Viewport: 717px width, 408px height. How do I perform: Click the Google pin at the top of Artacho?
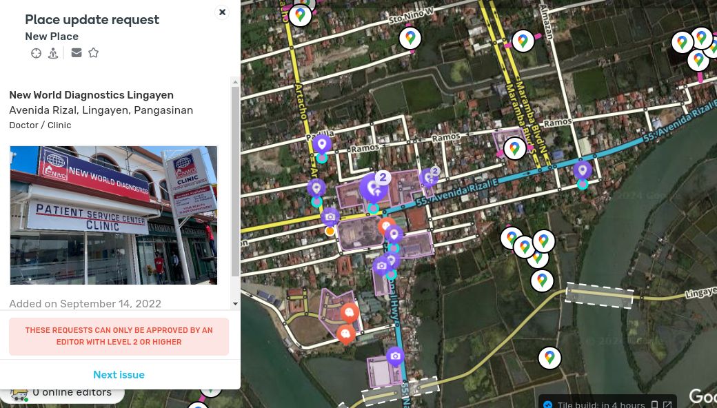(x=300, y=16)
